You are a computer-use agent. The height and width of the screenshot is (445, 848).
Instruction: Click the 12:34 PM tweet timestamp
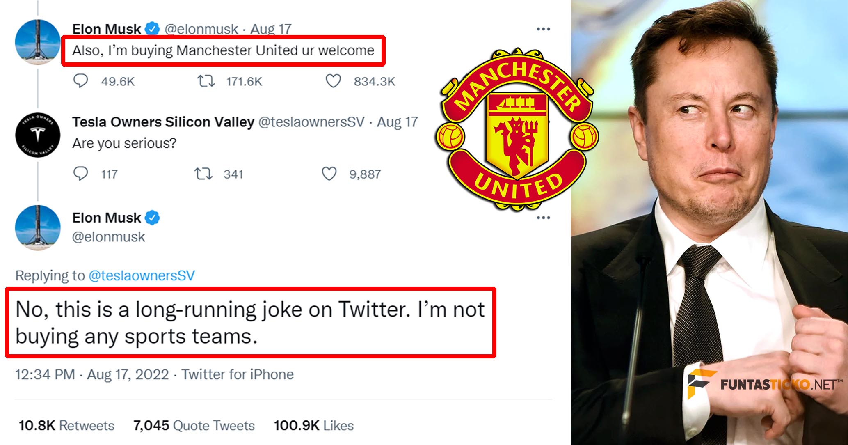point(45,374)
